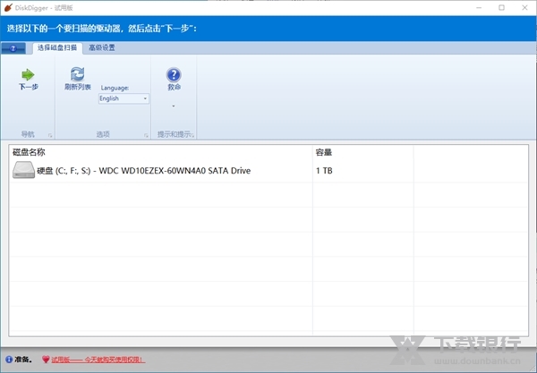Click the 1 TB capacity cell

point(324,171)
